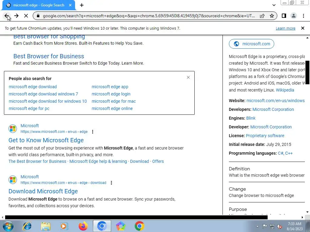
Task: Open the Offers sitelink
Action: [158, 161]
